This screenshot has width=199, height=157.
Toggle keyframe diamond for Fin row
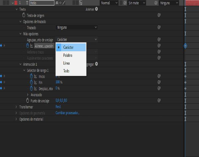pos(1,82)
